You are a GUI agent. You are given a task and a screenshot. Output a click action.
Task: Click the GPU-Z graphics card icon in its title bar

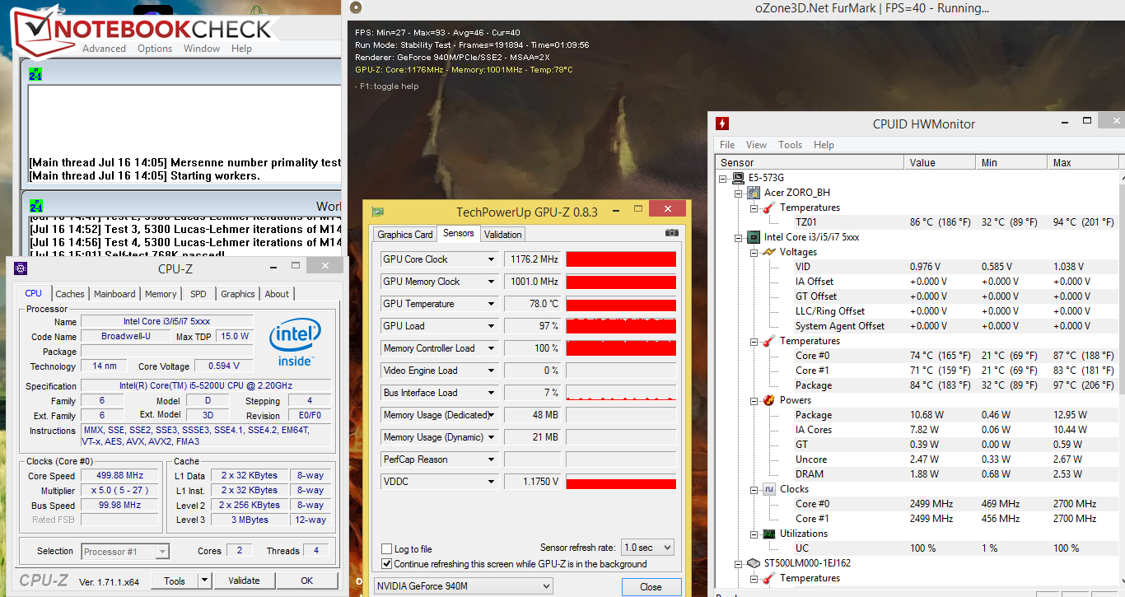(x=377, y=212)
